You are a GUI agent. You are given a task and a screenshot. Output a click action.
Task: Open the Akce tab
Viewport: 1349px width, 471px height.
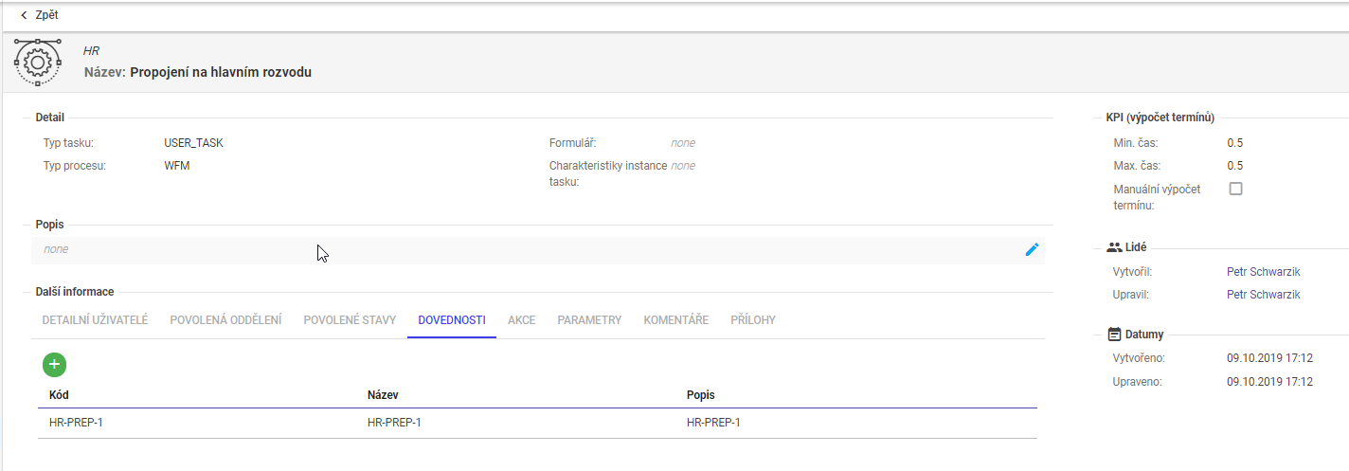coord(521,320)
